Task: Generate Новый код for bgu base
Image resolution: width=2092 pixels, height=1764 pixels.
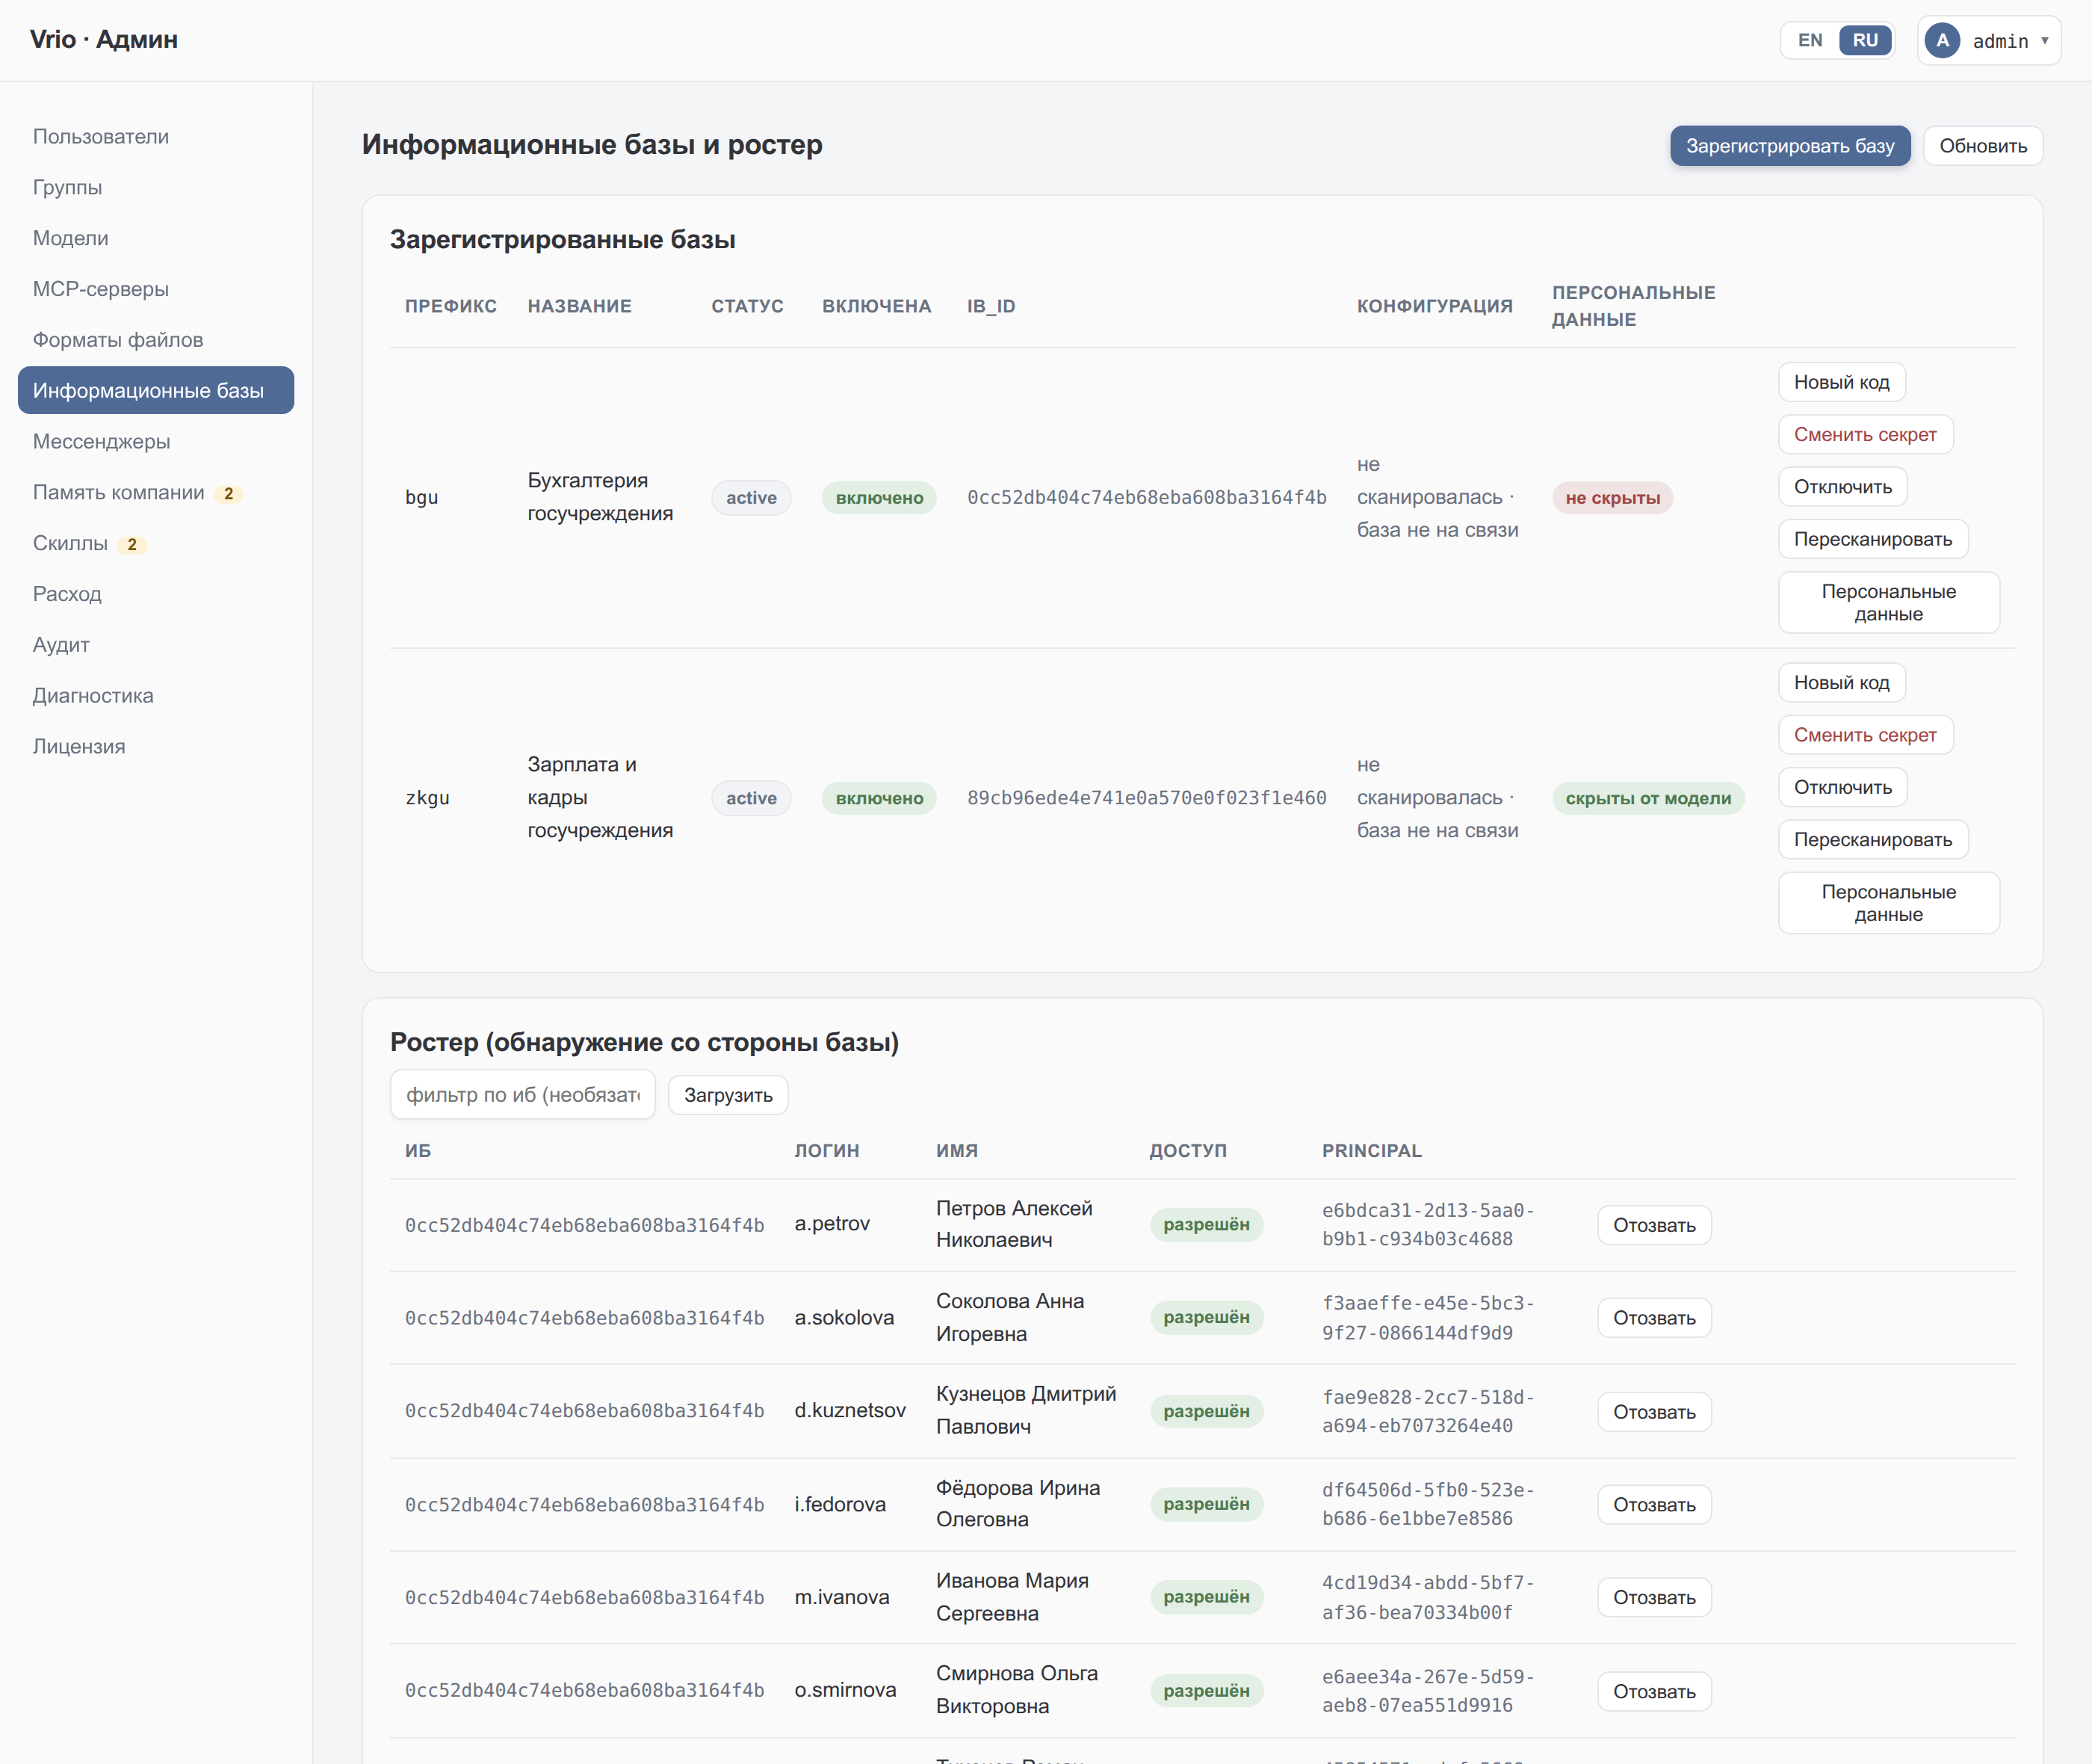Action: [x=1841, y=382]
